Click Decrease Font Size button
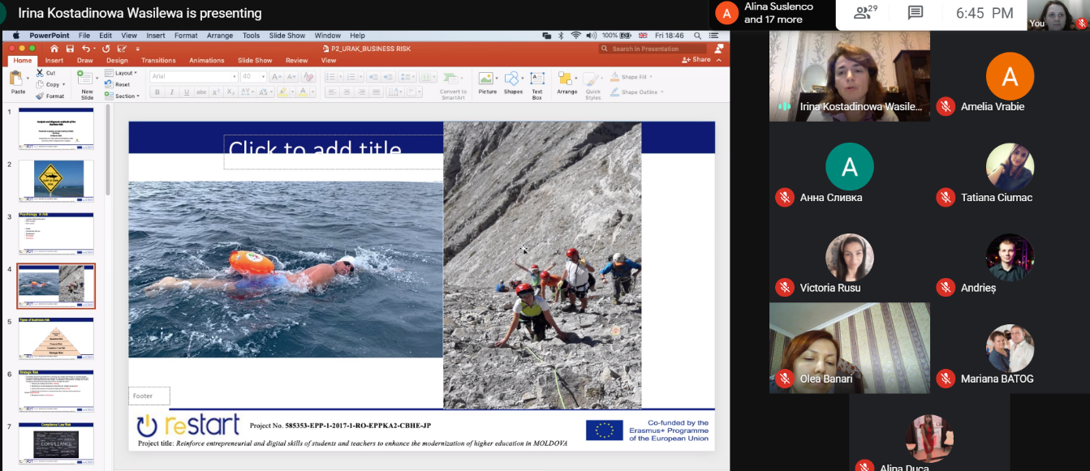 [x=291, y=77]
